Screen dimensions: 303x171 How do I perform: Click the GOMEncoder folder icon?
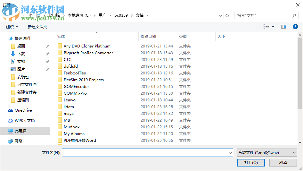tap(60, 86)
